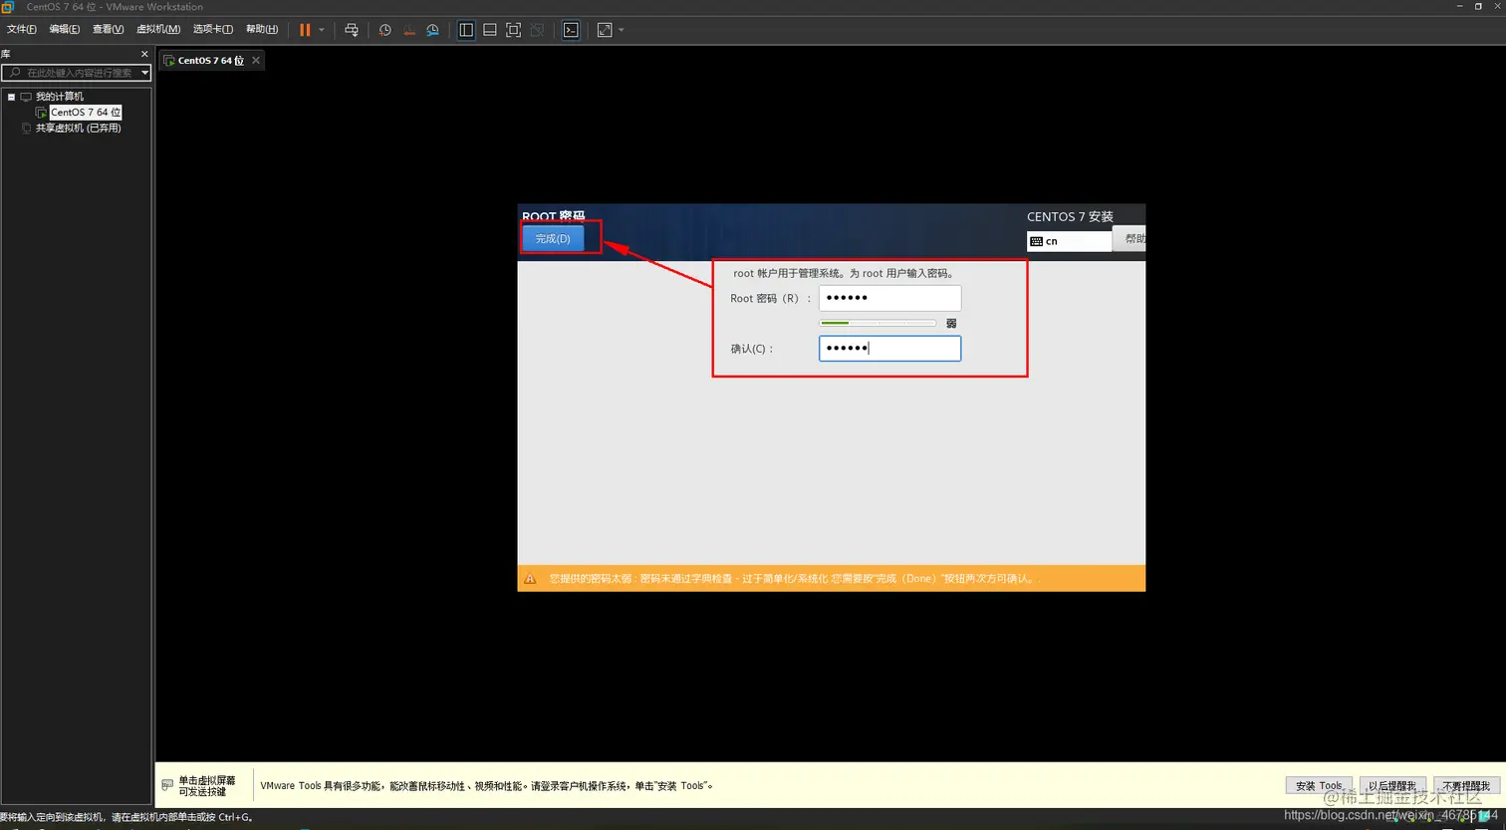Viewport: 1506px width, 830px height.
Task: Toggle the thumbnail bar view icon
Action: [490, 30]
